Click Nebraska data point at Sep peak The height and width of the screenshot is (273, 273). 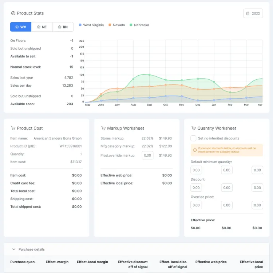[149, 75]
